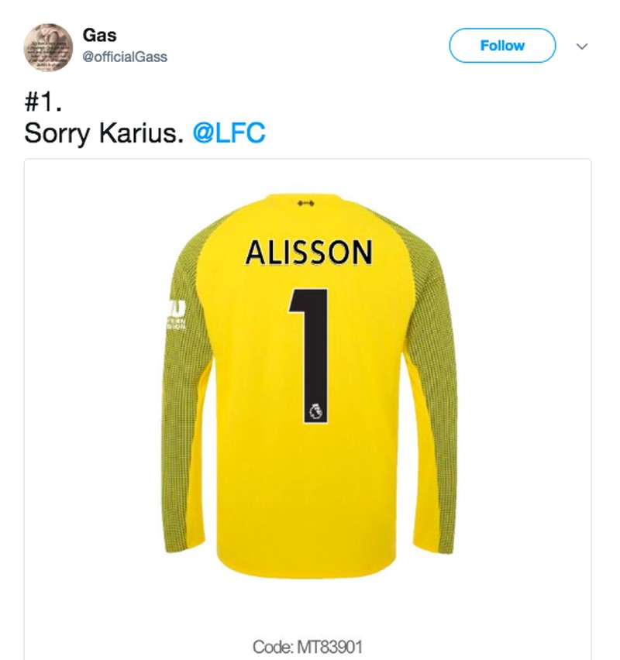Screen dimensions: 620x660
Task: Click the 'Sorry Karius.' tweet text
Action: (x=104, y=133)
